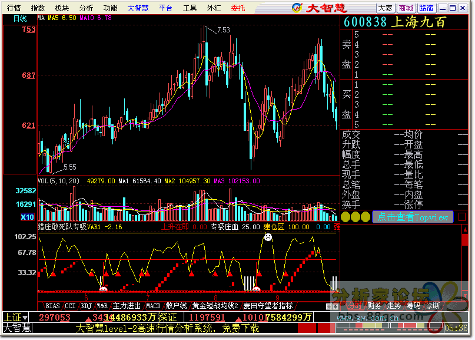The height and width of the screenshot is (340, 475).
Task: Toggle the red square box beside Topview
Action: click(x=462, y=217)
